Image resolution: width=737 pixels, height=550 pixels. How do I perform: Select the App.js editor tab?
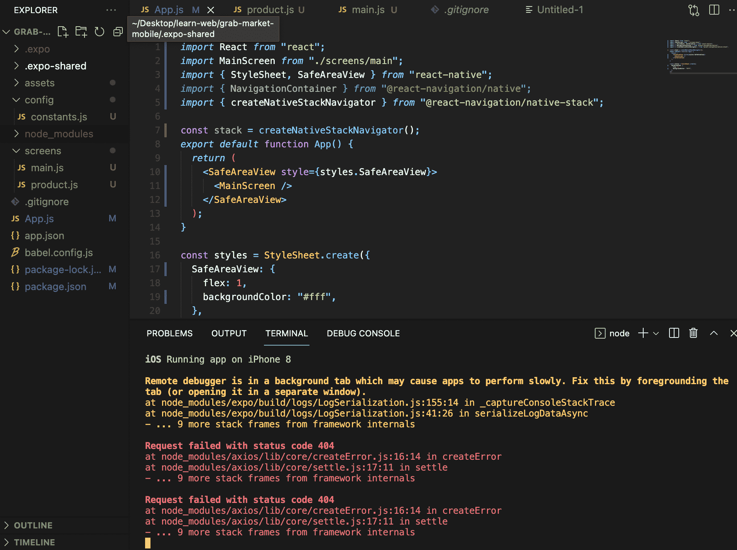(x=169, y=10)
